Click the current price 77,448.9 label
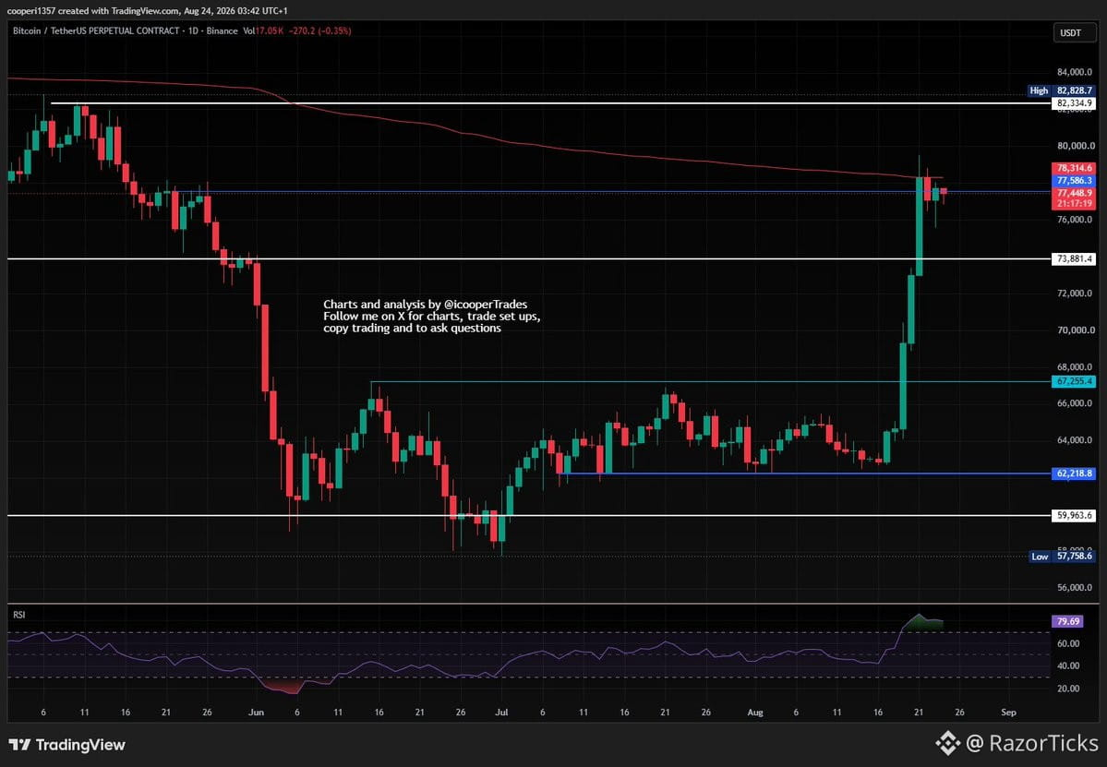Screen dimensions: 1107x767 1074,193
